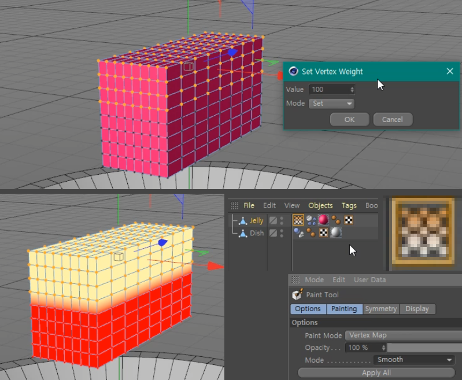Open the Edit menu in Attribute Manager
This screenshot has width=462, height=380.
point(339,280)
